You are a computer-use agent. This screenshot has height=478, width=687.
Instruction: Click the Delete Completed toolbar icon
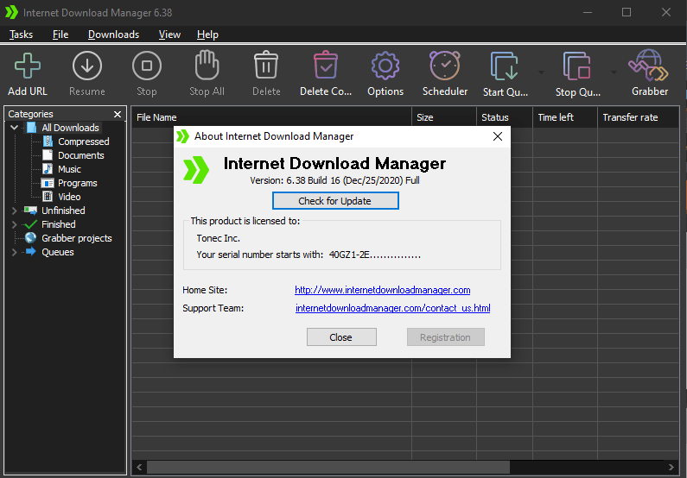326,65
